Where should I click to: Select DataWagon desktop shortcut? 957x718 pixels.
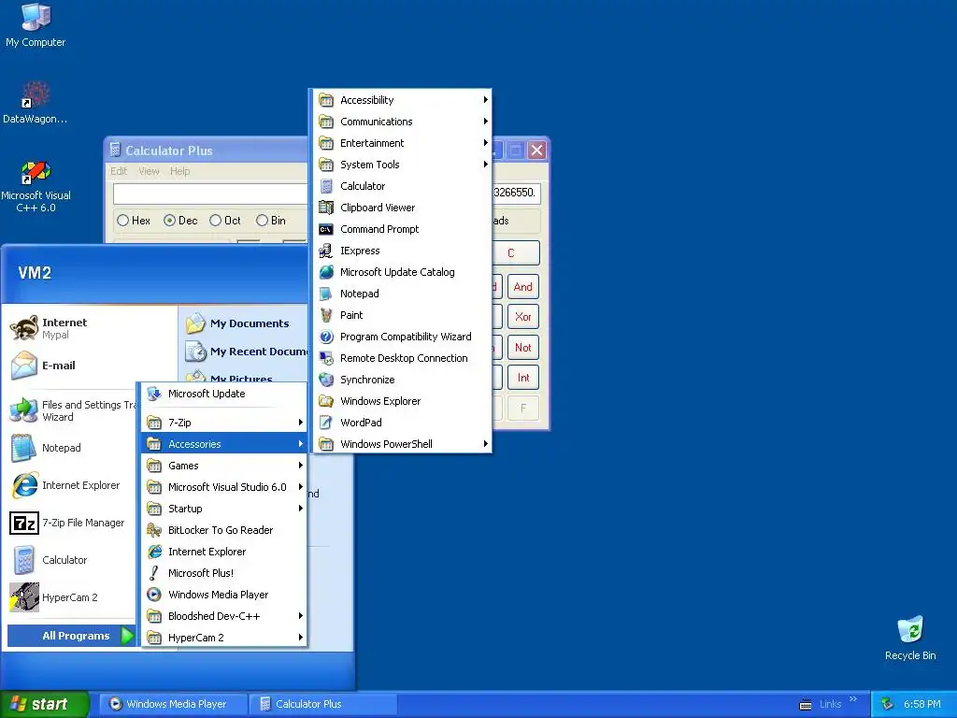[36, 103]
